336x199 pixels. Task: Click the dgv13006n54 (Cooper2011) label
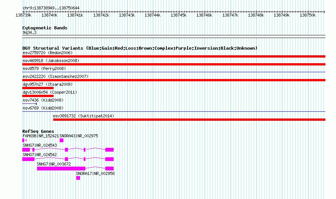point(50,92)
